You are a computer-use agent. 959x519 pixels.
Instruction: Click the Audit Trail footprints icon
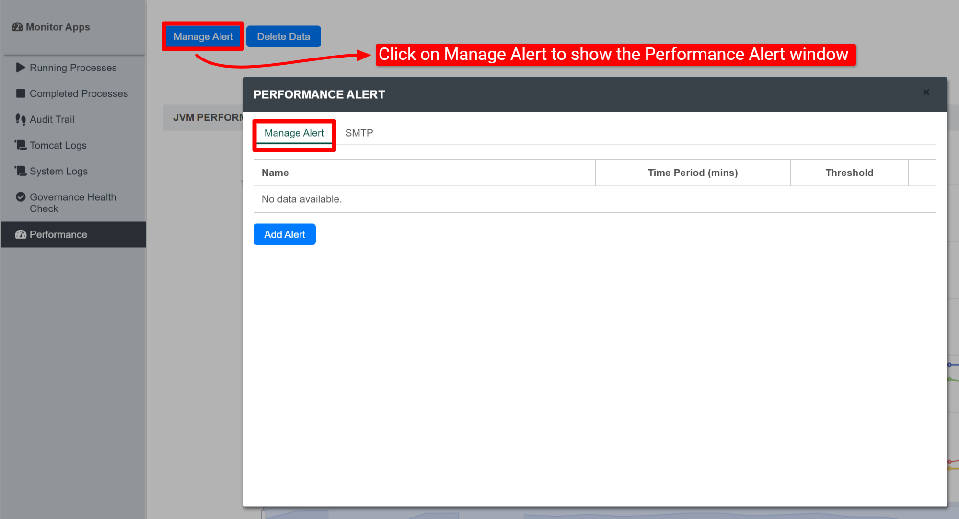(20, 119)
